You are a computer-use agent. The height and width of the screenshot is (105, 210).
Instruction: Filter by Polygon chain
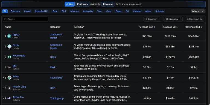click(x=137, y=11)
